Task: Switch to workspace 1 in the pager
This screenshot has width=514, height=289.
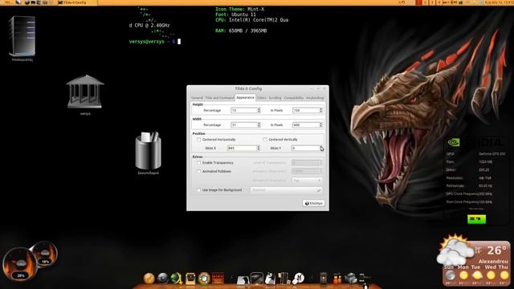Action: pos(419,2)
